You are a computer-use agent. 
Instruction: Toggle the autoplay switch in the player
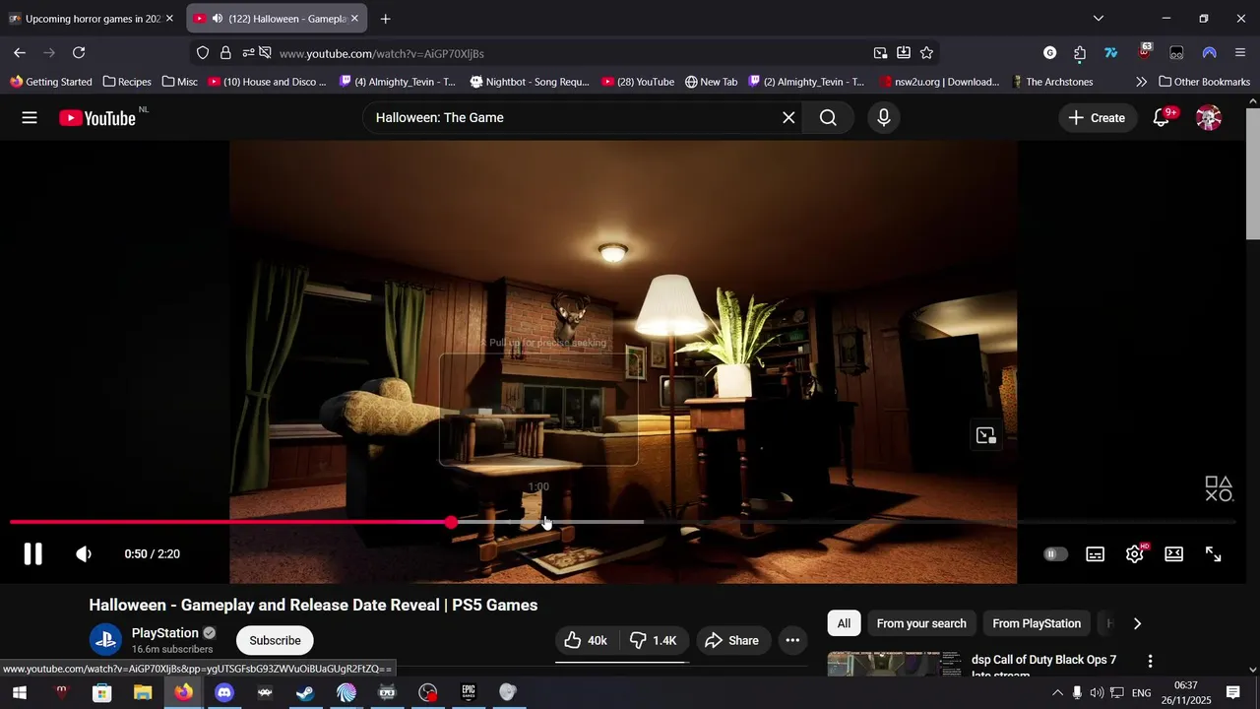click(1055, 554)
